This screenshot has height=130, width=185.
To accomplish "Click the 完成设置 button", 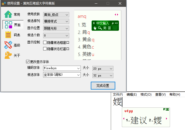I will pos(103,86).
